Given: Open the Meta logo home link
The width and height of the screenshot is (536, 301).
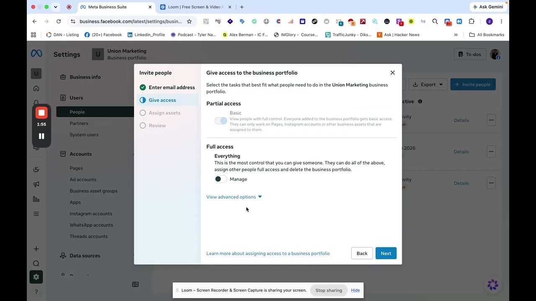Looking at the screenshot, I should tap(36, 54).
